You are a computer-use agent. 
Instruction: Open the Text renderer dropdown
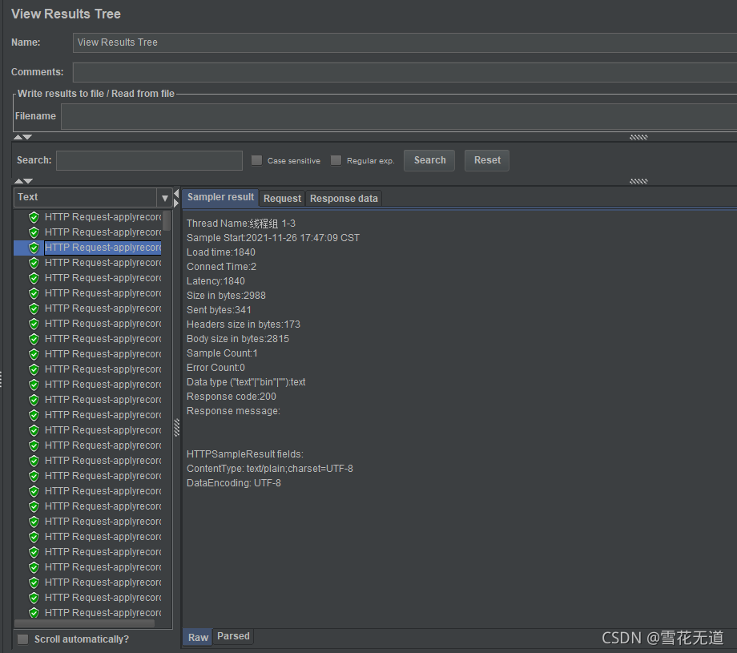click(93, 197)
